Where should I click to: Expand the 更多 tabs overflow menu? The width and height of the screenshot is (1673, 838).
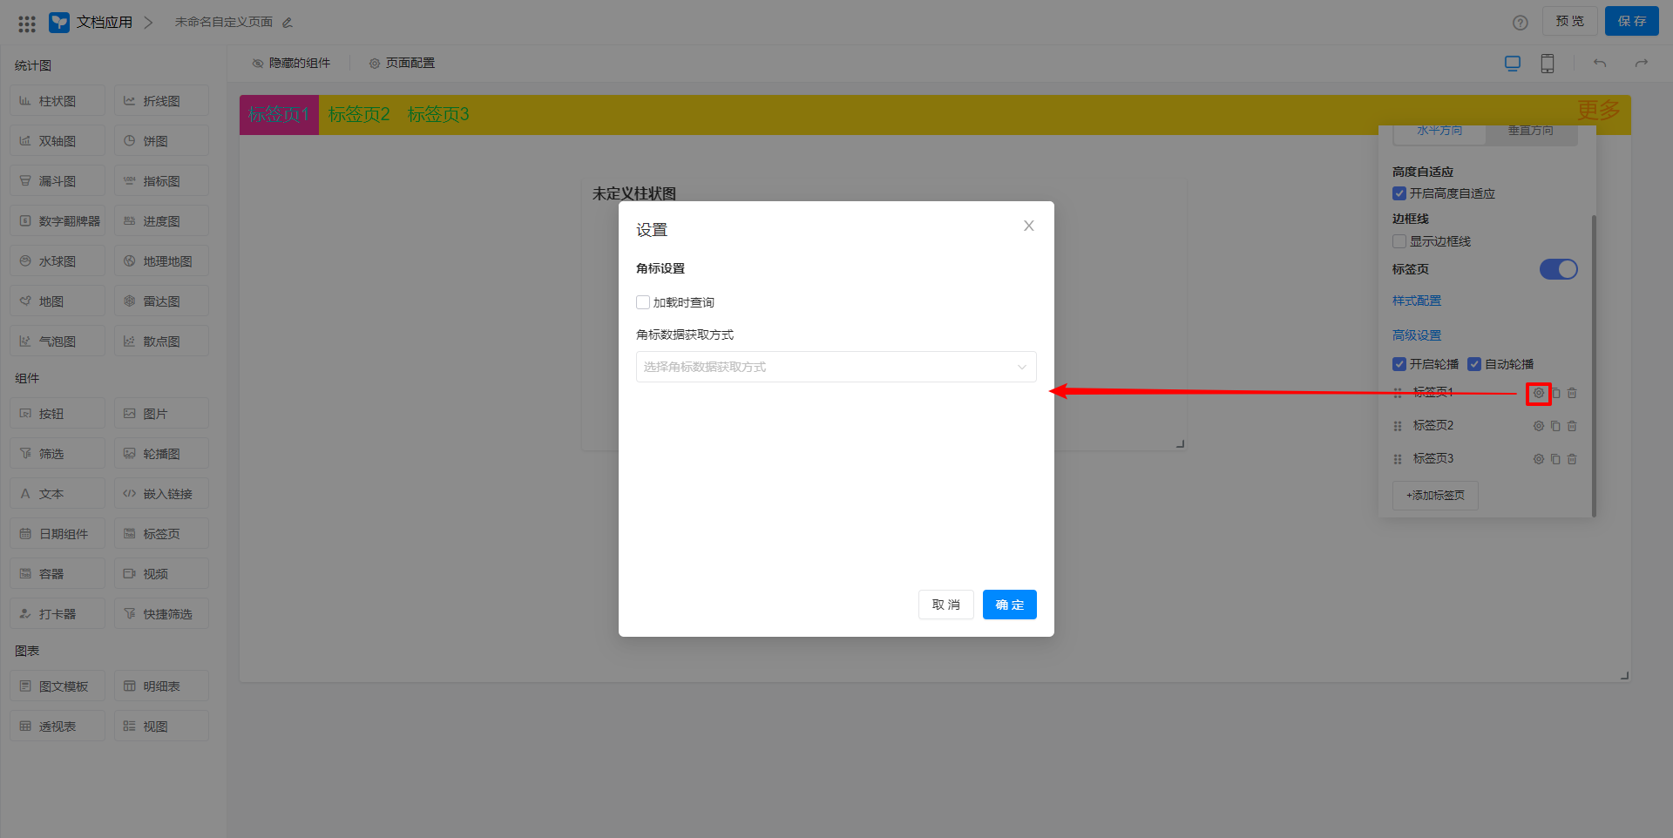1598,111
